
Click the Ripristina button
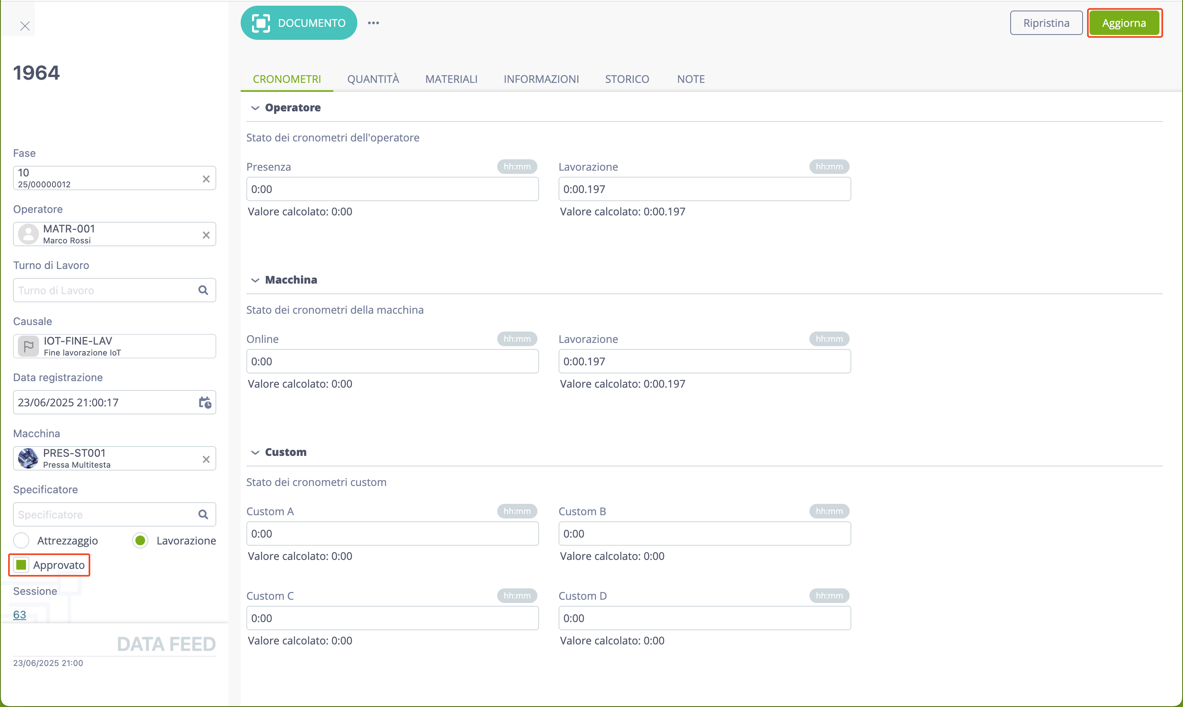point(1046,23)
